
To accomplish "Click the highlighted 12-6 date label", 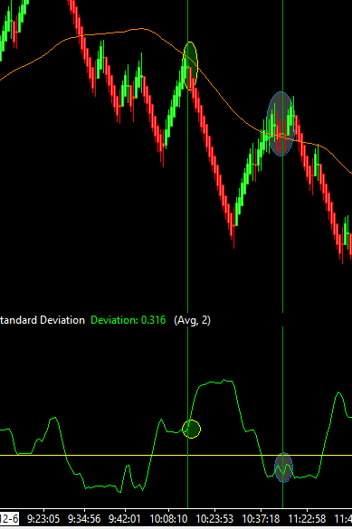I will (x=9, y=519).
